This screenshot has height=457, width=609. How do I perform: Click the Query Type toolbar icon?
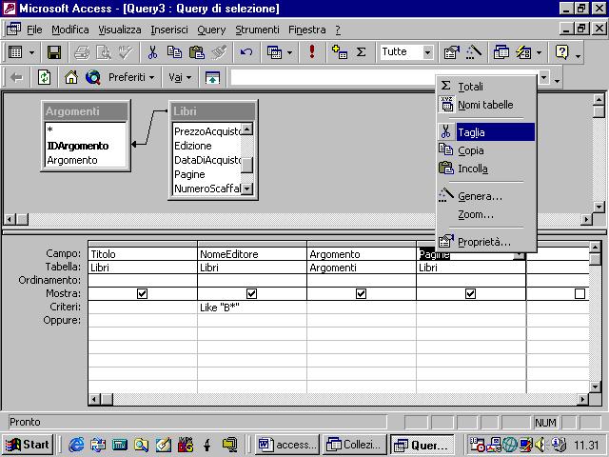pyautogui.click(x=274, y=52)
